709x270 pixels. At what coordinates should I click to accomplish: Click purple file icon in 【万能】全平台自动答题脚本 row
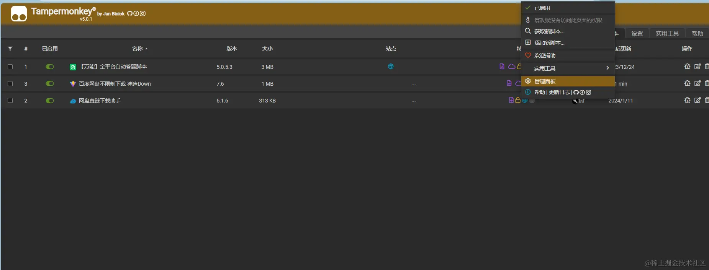pyautogui.click(x=502, y=67)
